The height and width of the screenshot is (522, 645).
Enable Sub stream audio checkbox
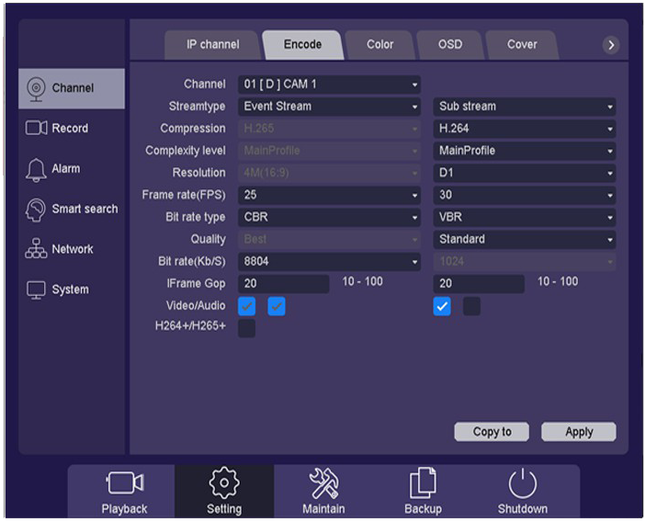(472, 306)
